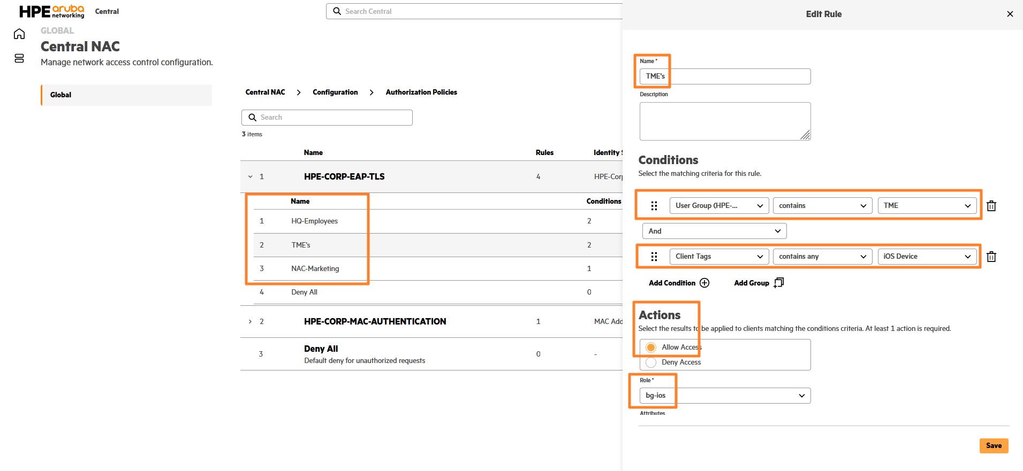Select the HQ-Employees rule row
Viewport: 1023px width, 471px height.
[x=438, y=221]
